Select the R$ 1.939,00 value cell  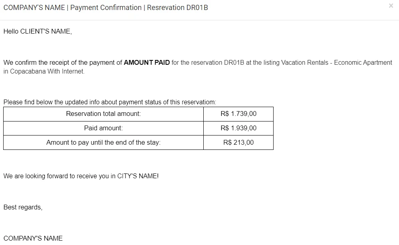(238, 128)
